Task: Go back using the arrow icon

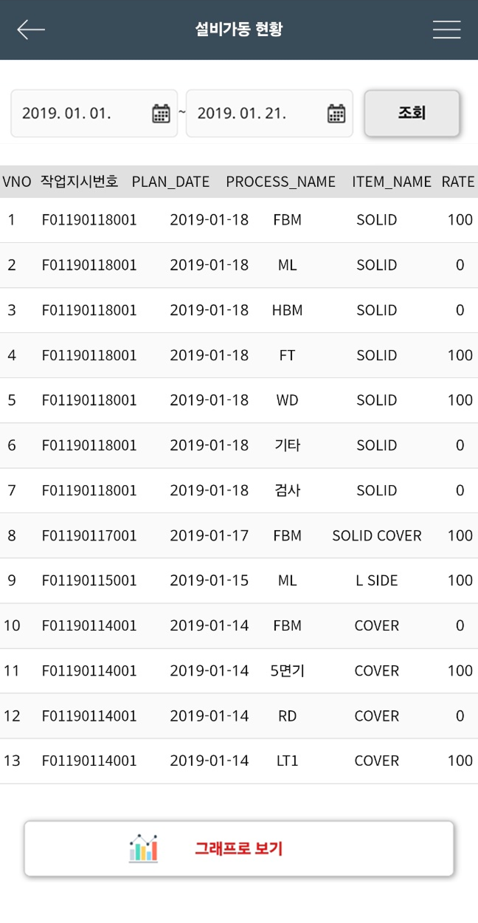Action: tap(31, 30)
